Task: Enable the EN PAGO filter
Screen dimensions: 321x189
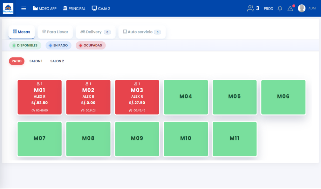Action: pos(58,45)
